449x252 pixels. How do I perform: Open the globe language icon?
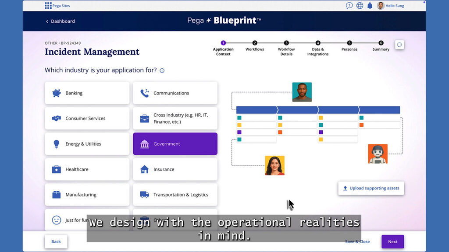(360, 5)
